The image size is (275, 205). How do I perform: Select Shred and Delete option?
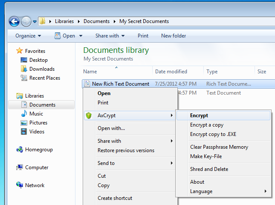[209, 169]
